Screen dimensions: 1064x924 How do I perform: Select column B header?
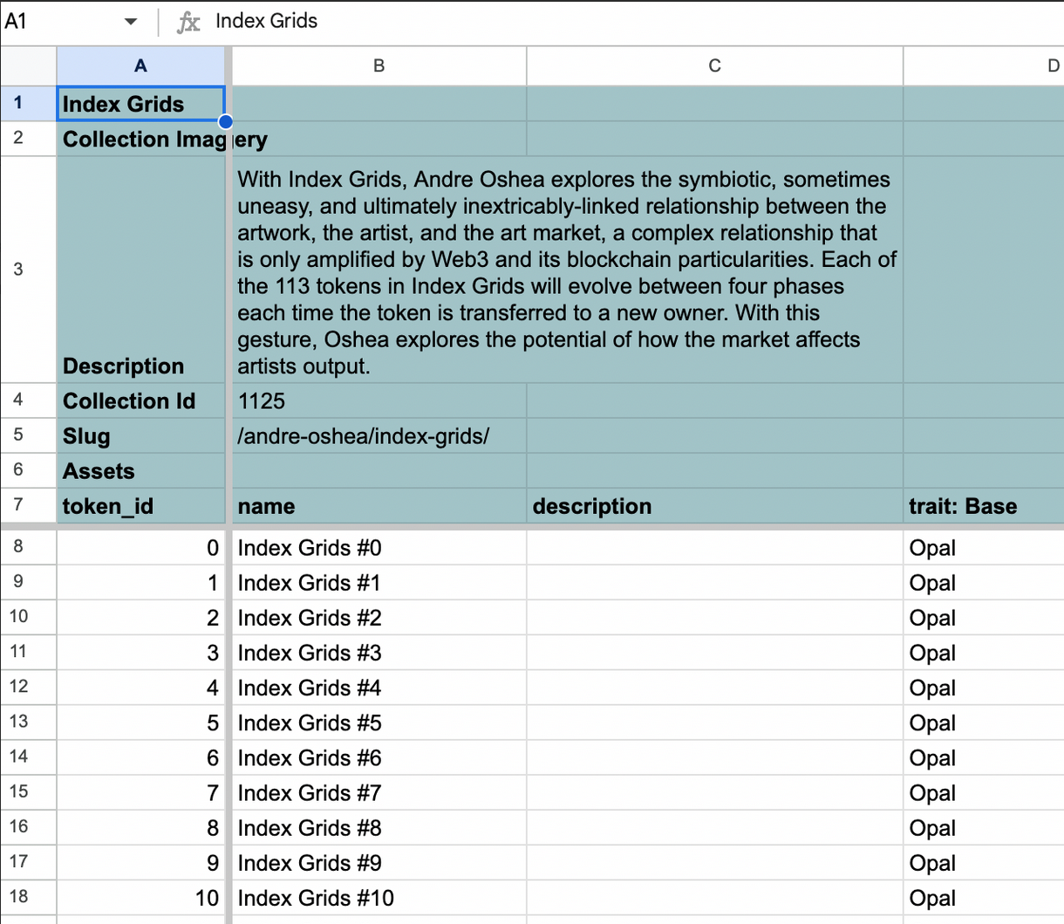pyautogui.click(x=379, y=65)
